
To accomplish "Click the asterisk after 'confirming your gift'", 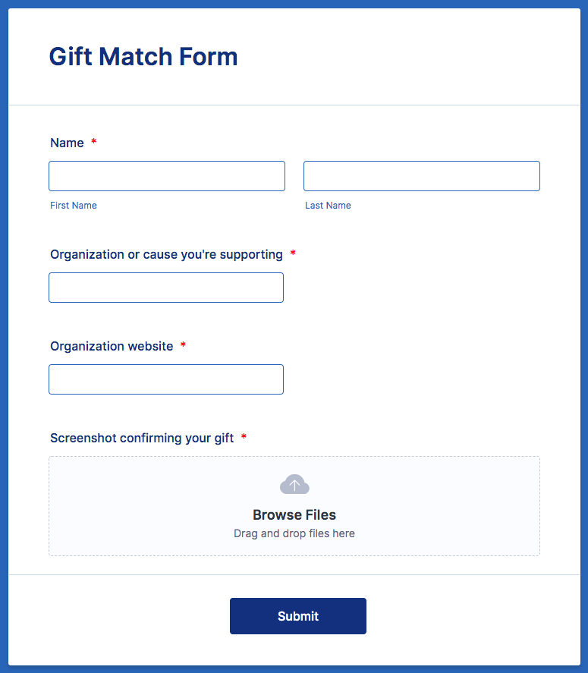I will [x=244, y=438].
